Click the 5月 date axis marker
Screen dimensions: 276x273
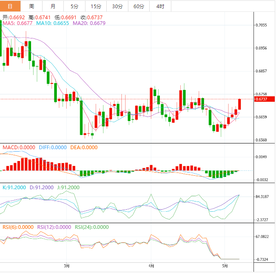coord(225,266)
